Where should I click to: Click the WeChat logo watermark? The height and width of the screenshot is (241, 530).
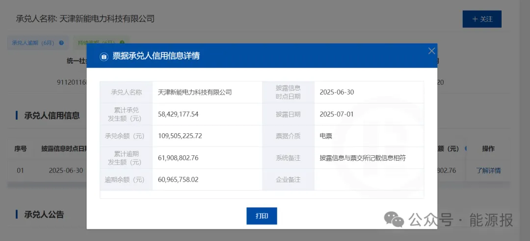tap(394, 220)
